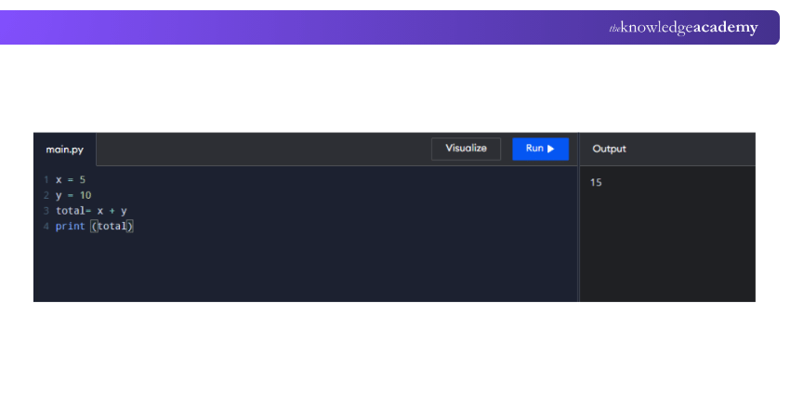
Task: Click the code line 'total= x + y'
Action: point(91,211)
